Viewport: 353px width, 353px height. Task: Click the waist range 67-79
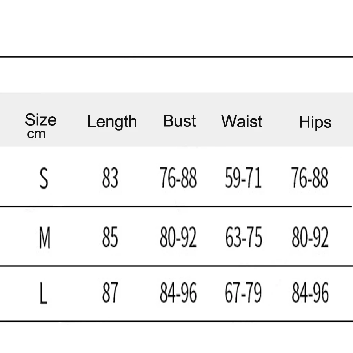(243, 293)
